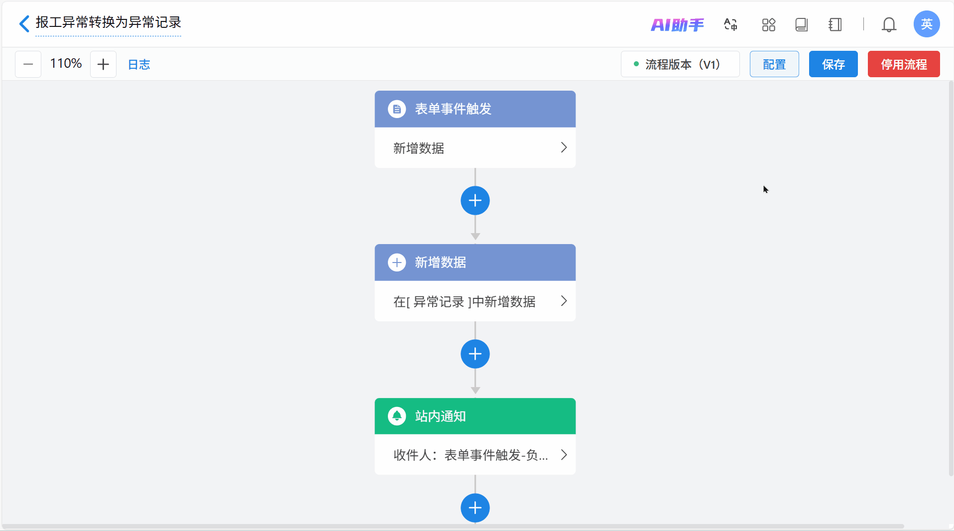Expand the 收件人 notification row
The image size is (954, 531).
[475, 455]
